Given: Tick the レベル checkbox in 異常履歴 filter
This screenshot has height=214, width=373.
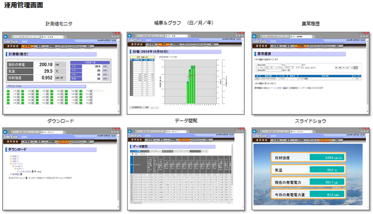Looking at the screenshot, I should [257, 68].
